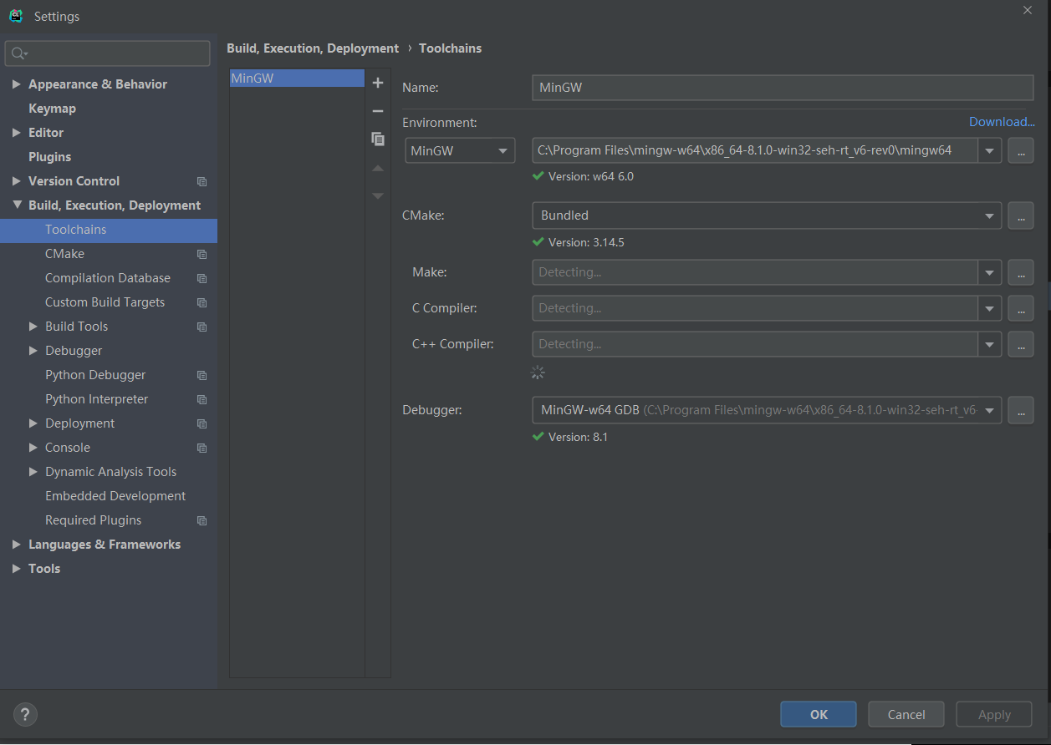Image resolution: width=1051 pixels, height=745 pixels.
Task: Open CMake Bundled dropdown
Action: click(x=767, y=215)
